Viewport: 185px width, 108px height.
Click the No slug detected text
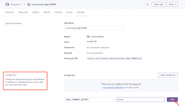point(95,53)
